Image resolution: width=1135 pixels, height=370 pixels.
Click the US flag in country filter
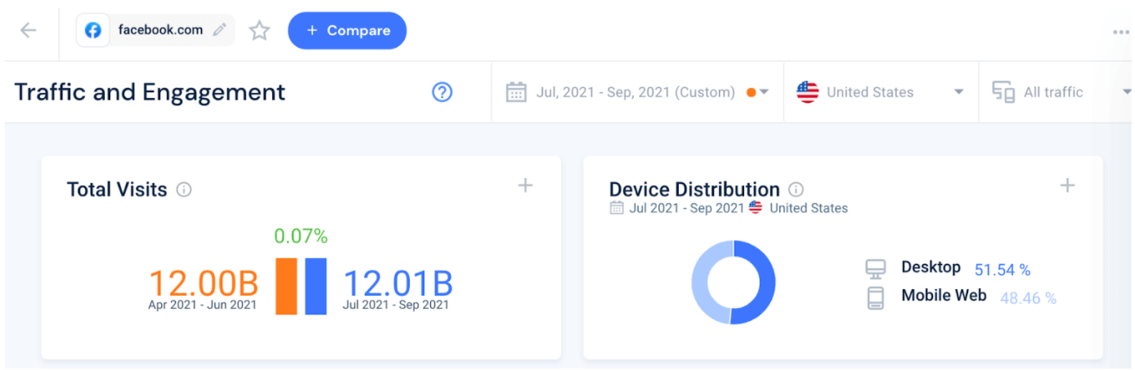click(808, 92)
